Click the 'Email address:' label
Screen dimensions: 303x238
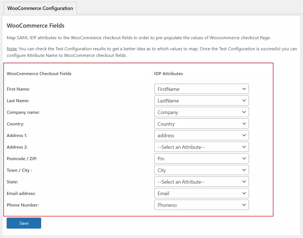tap(21, 193)
